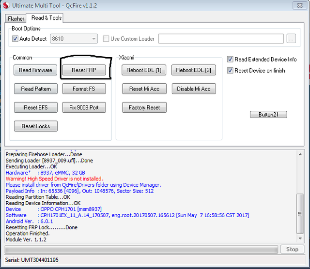
Task: Click 'Please install driver from QcFire\Drivers' line
Action: pos(83,185)
